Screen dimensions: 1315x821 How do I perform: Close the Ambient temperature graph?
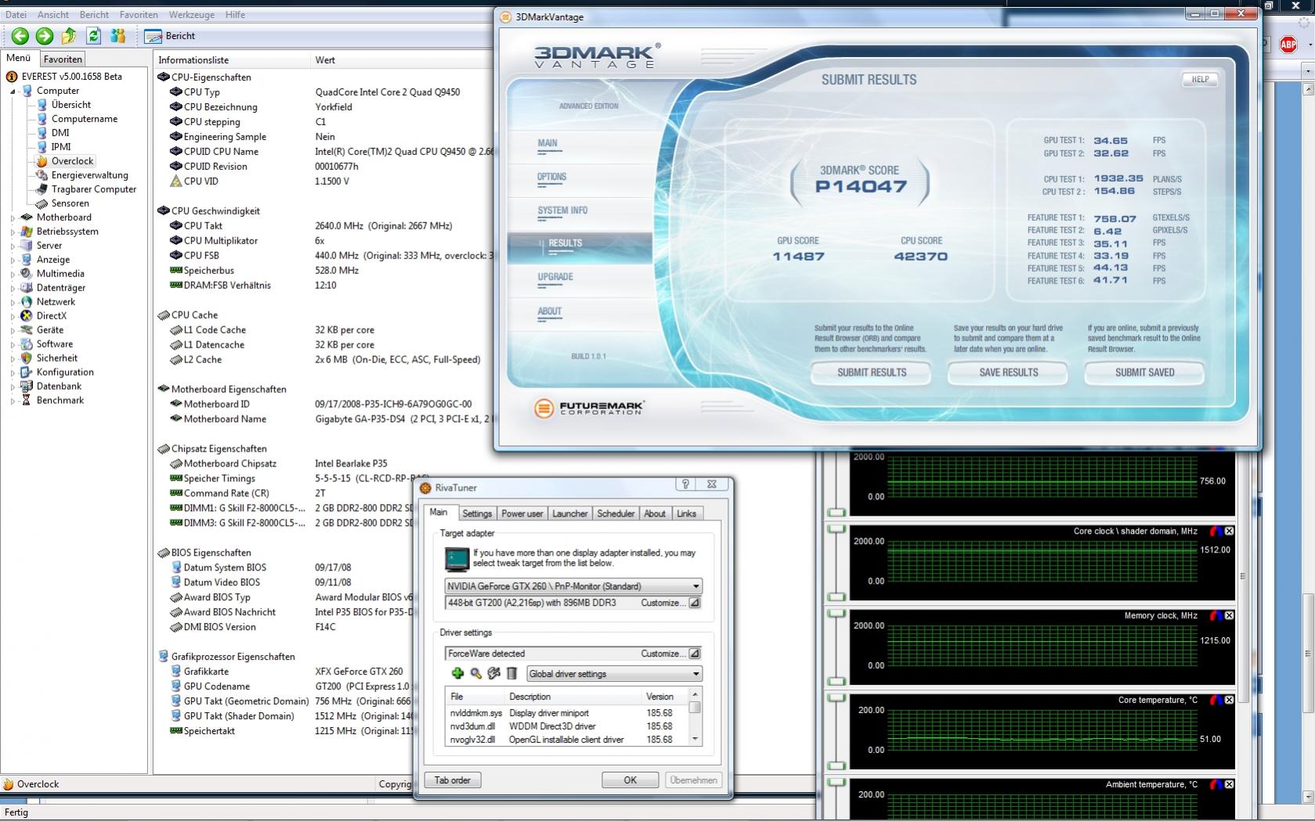click(x=1229, y=785)
